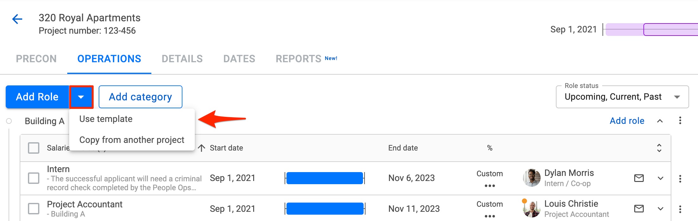This screenshot has width=698, height=221.
Task: Sort by Start date arrow
Action: [x=201, y=148]
